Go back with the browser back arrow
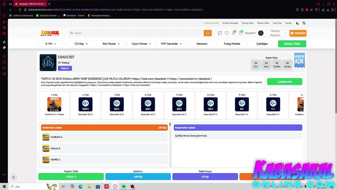Screen dimensions: 337x190 (11, 10)
